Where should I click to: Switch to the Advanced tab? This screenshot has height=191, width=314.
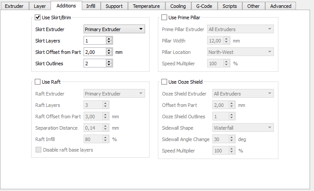click(x=281, y=6)
